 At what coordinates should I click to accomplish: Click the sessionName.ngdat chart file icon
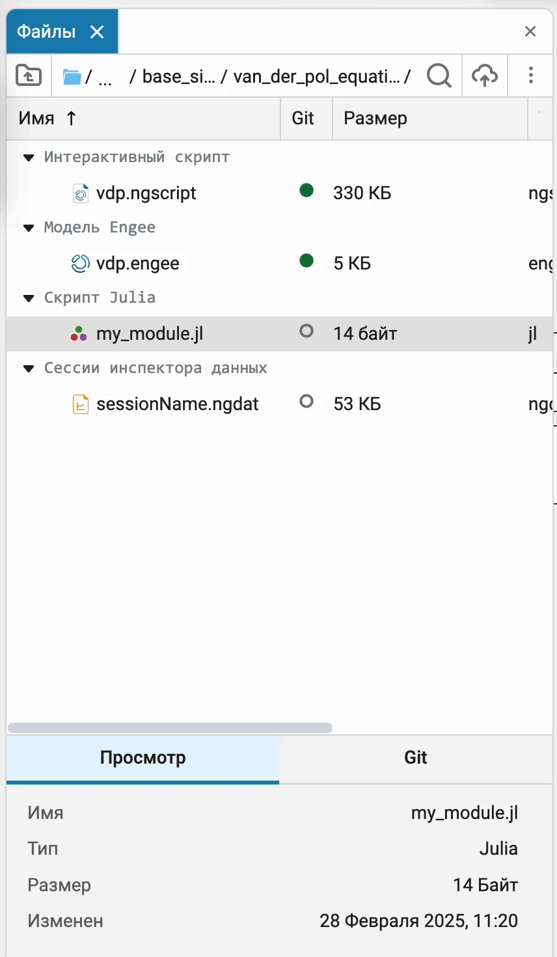[x=80, y=404]
